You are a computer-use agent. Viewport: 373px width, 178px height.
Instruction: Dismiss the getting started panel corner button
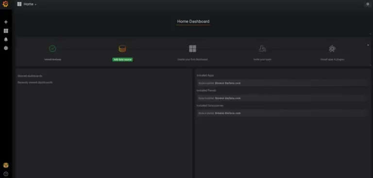click(x=368, y=45)
